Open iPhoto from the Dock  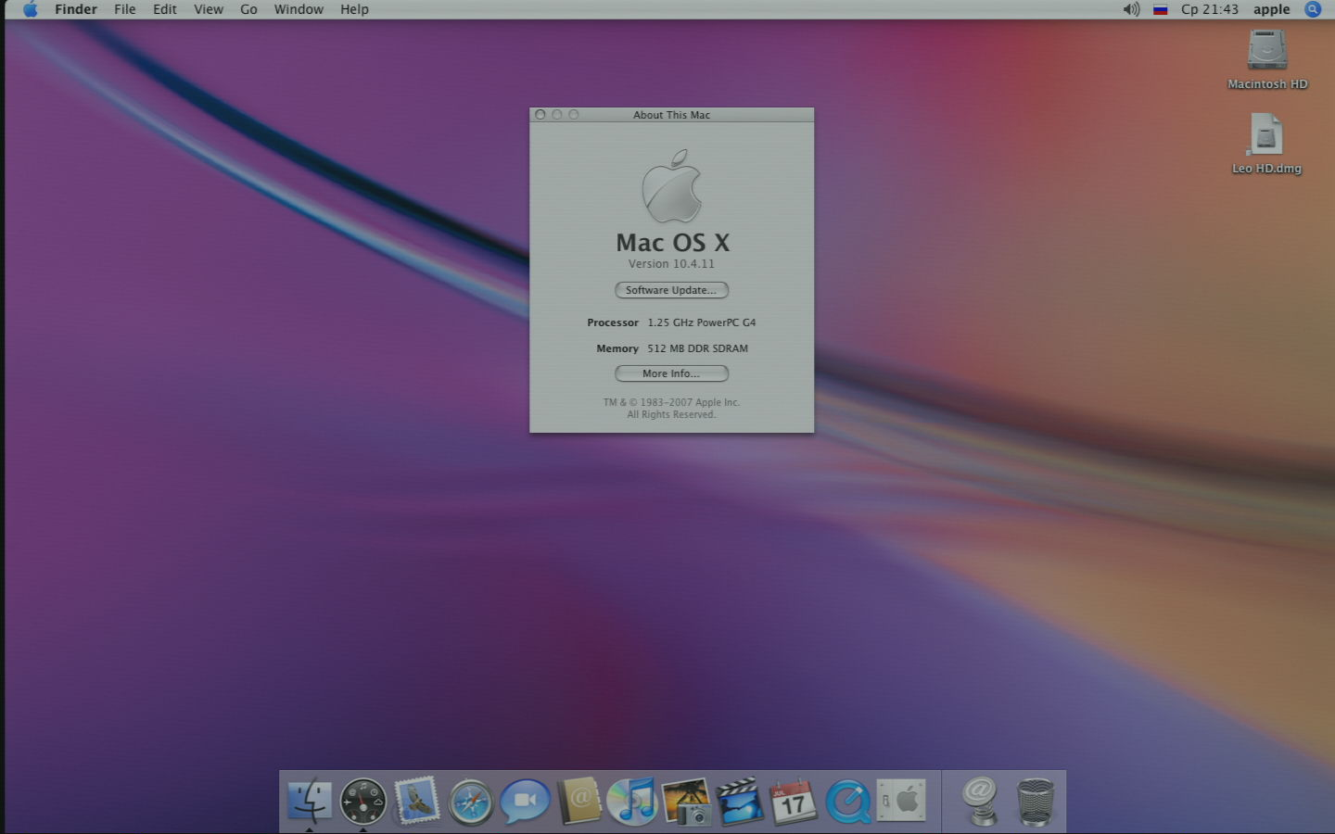(686, 801)
